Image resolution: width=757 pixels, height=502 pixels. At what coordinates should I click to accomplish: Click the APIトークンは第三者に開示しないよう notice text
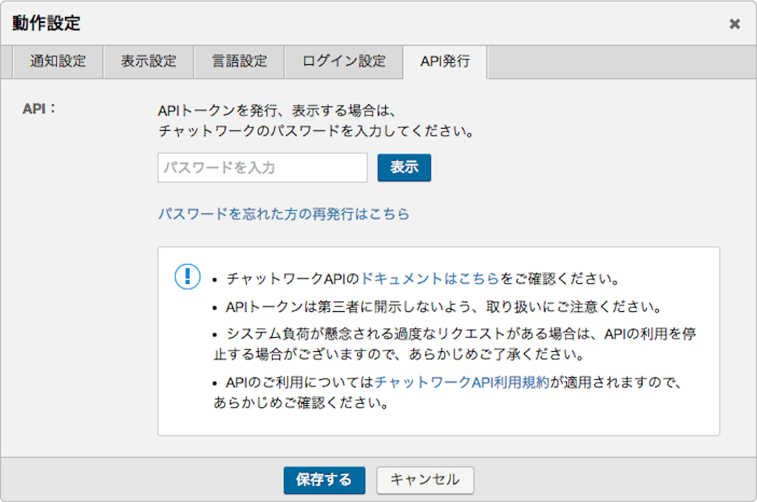tap(444, 307)
